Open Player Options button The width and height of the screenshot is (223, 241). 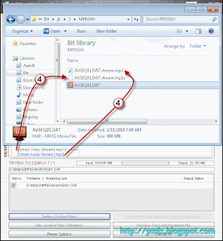[x=60, y=234]
